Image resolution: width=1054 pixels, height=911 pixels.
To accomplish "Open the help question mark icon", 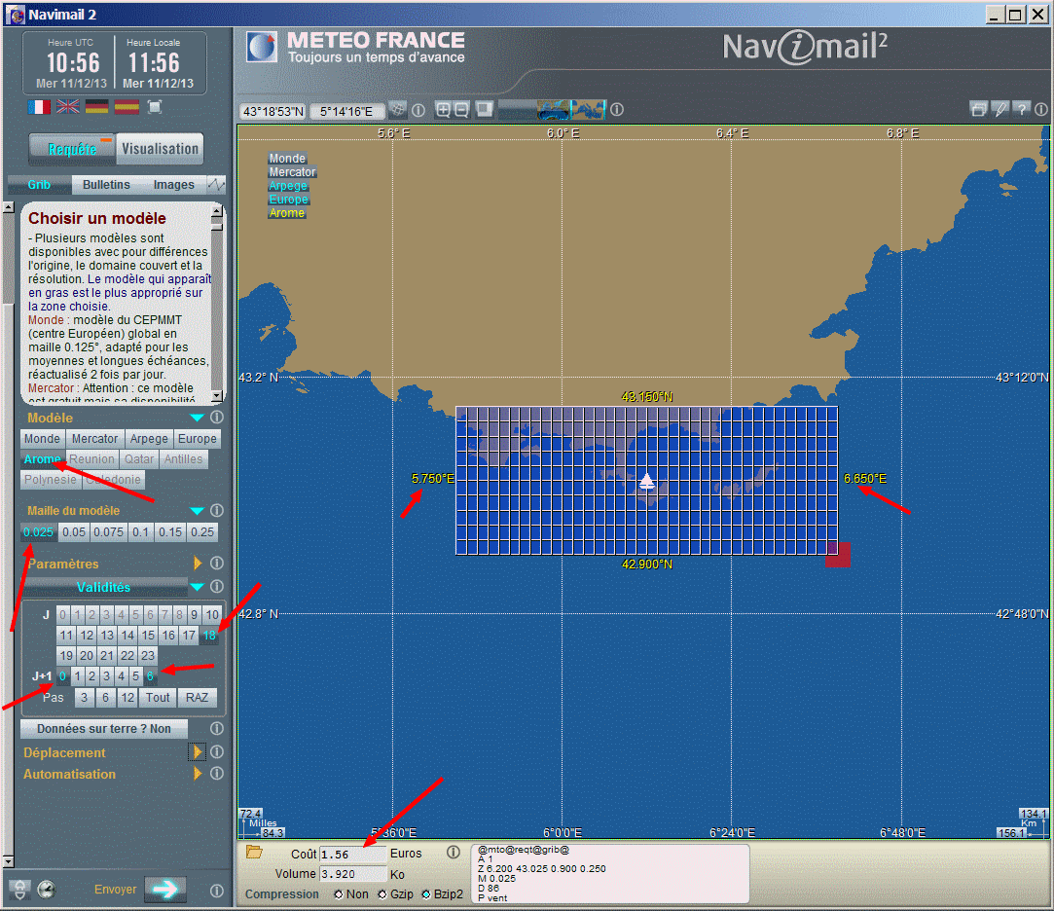I will [1022, 109].
